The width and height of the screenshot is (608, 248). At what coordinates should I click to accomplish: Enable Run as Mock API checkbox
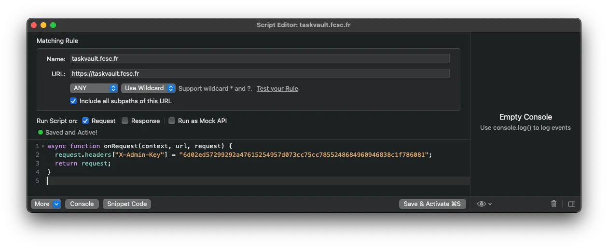172,121
